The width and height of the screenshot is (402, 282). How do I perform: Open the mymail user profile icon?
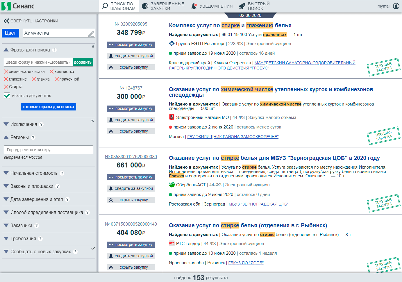(396, 6)
